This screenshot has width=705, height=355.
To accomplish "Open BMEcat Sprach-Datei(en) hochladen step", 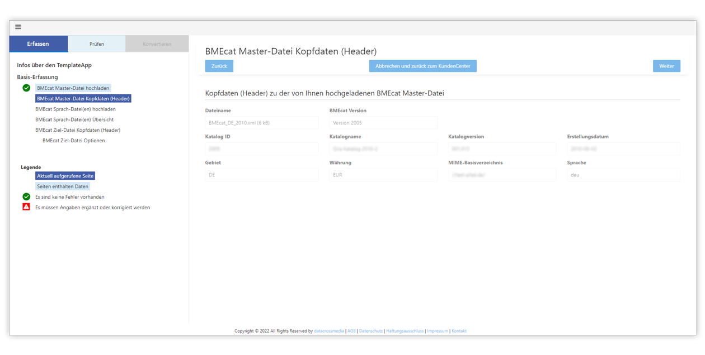I will pyautogui.click(x=76, y=109).
